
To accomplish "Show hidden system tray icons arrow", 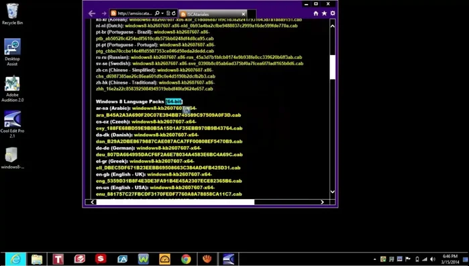I will [375, 259].
